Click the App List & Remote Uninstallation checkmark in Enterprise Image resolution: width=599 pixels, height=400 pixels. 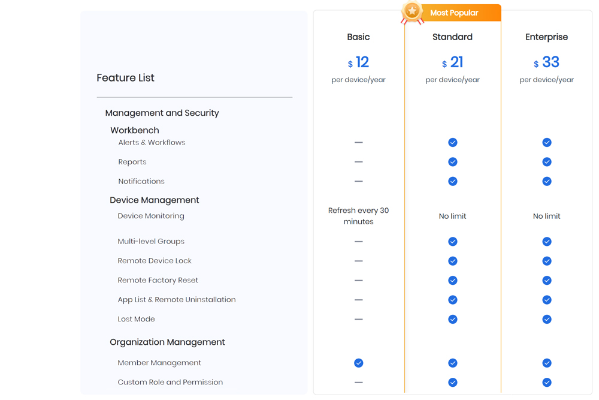tap(547, 300)
